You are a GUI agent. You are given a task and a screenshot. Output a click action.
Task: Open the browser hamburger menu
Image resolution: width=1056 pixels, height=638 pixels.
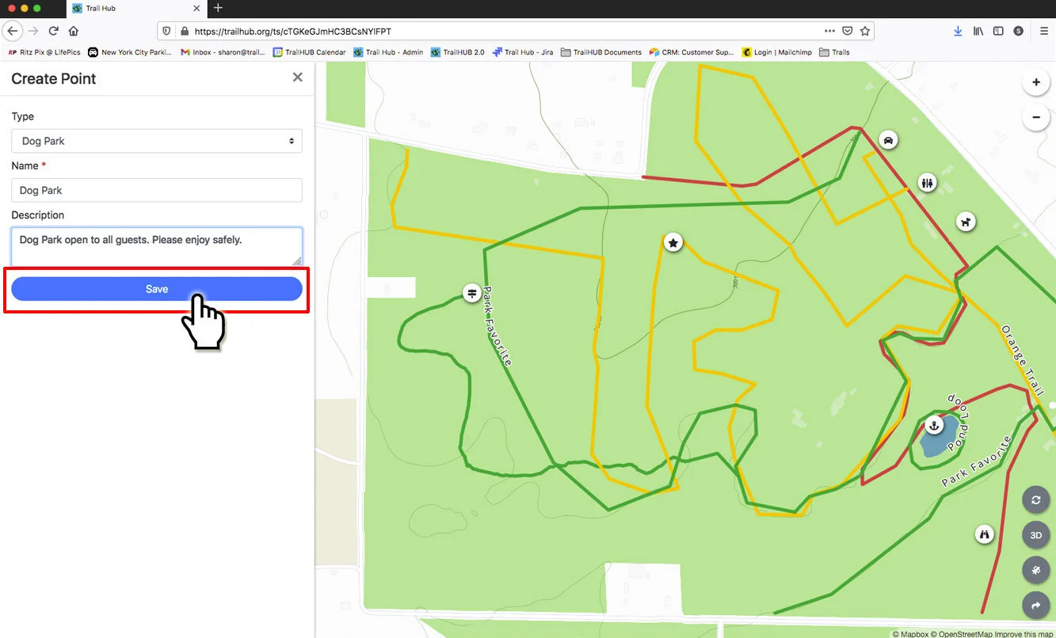(x=1044, y=31)
